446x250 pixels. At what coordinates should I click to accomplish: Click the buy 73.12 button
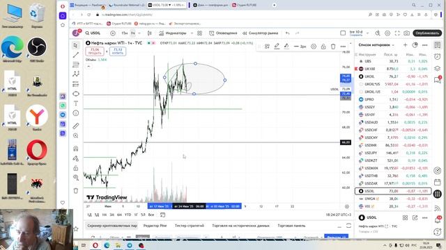pos(118,51)
